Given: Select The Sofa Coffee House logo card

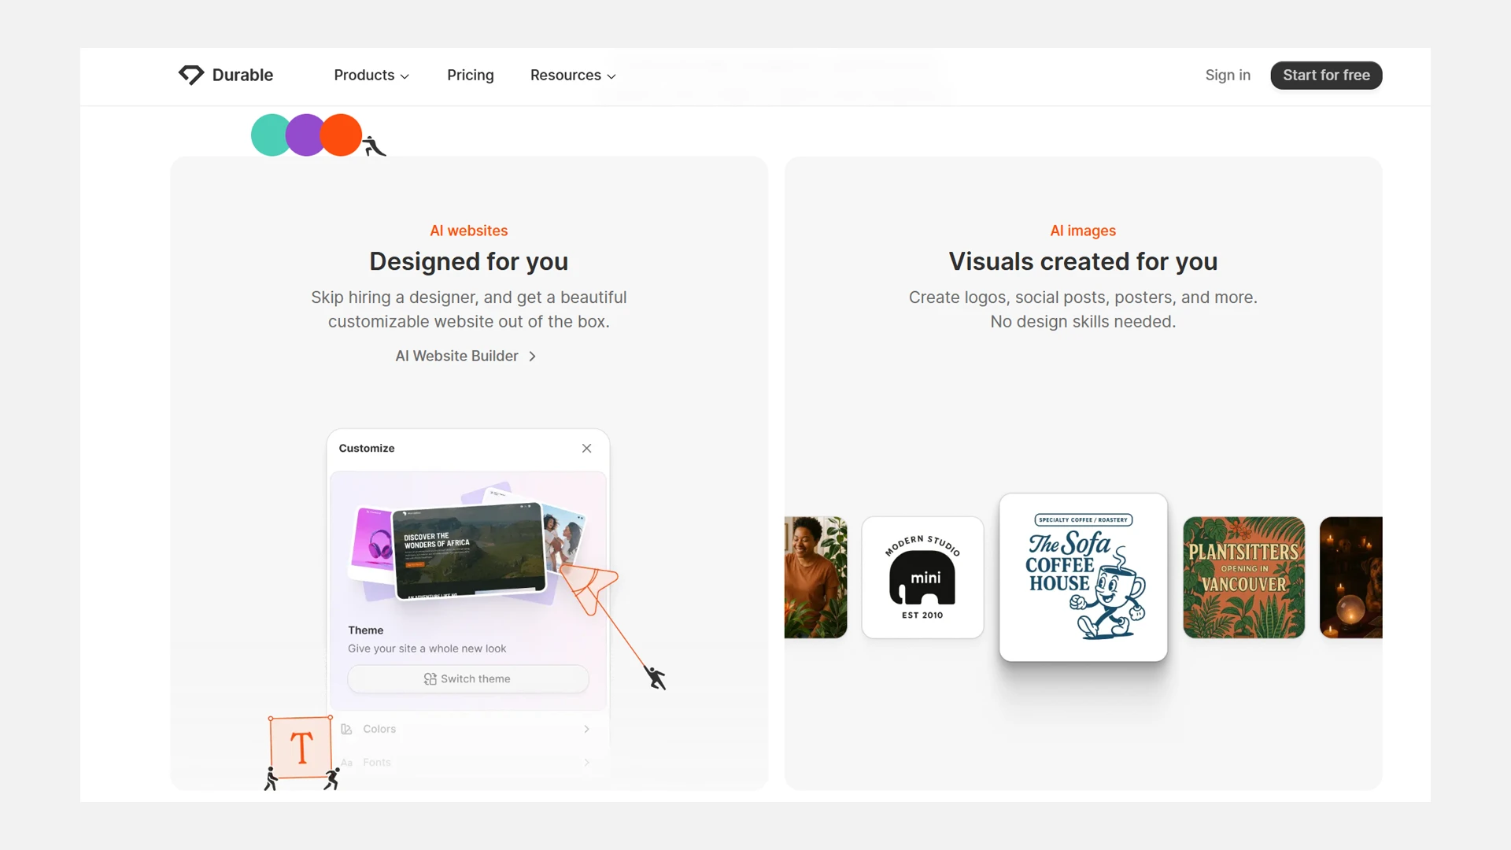Looking at the screenshot, I should [x=1083, y=577].
